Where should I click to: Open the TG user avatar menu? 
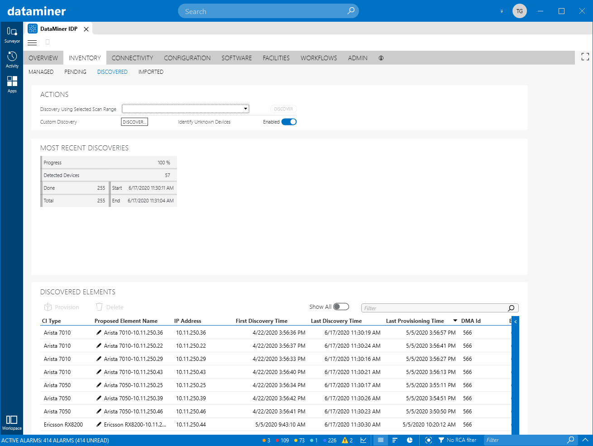[519, 11]
